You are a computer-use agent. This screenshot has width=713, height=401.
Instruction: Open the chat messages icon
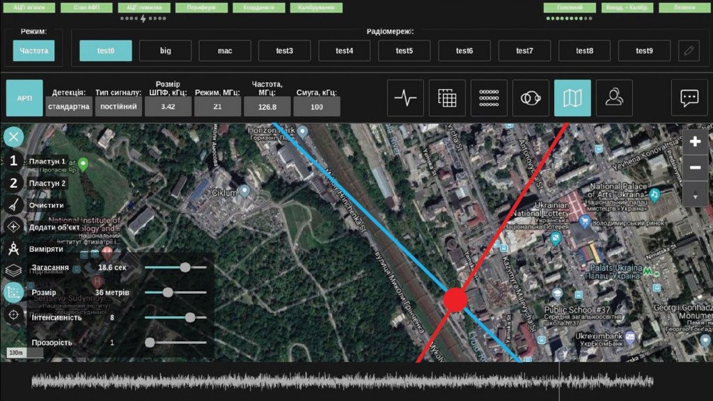coord(689,98)
